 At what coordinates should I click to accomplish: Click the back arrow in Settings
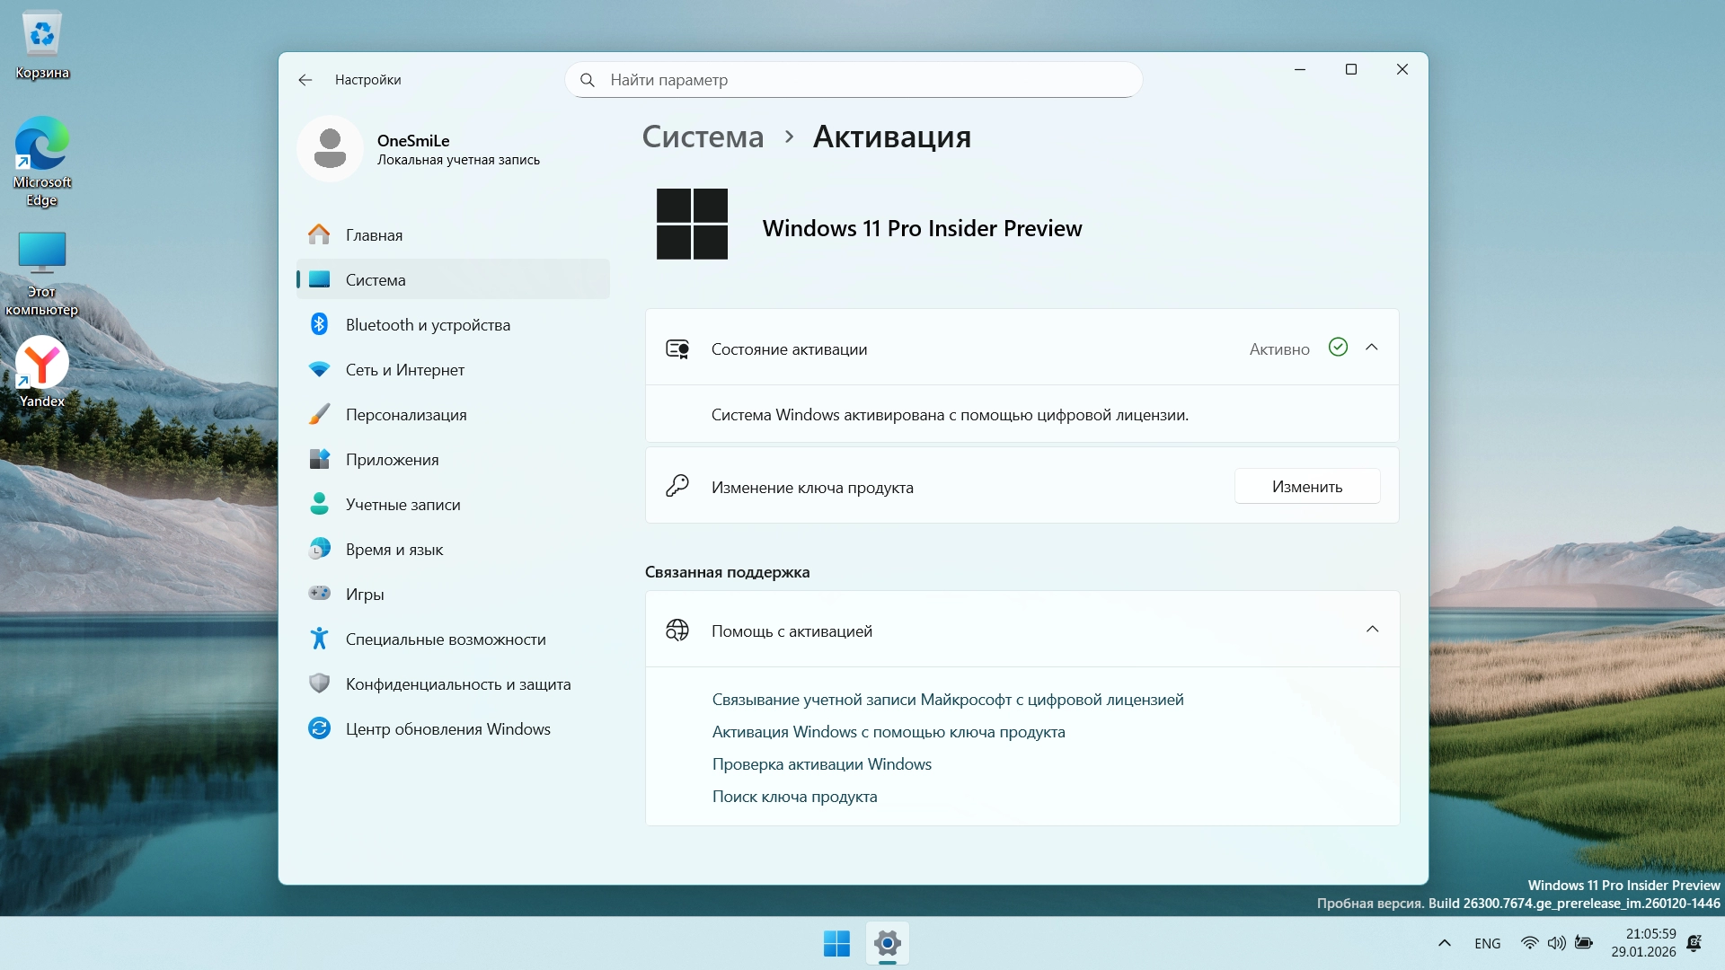tap(305, 80)
